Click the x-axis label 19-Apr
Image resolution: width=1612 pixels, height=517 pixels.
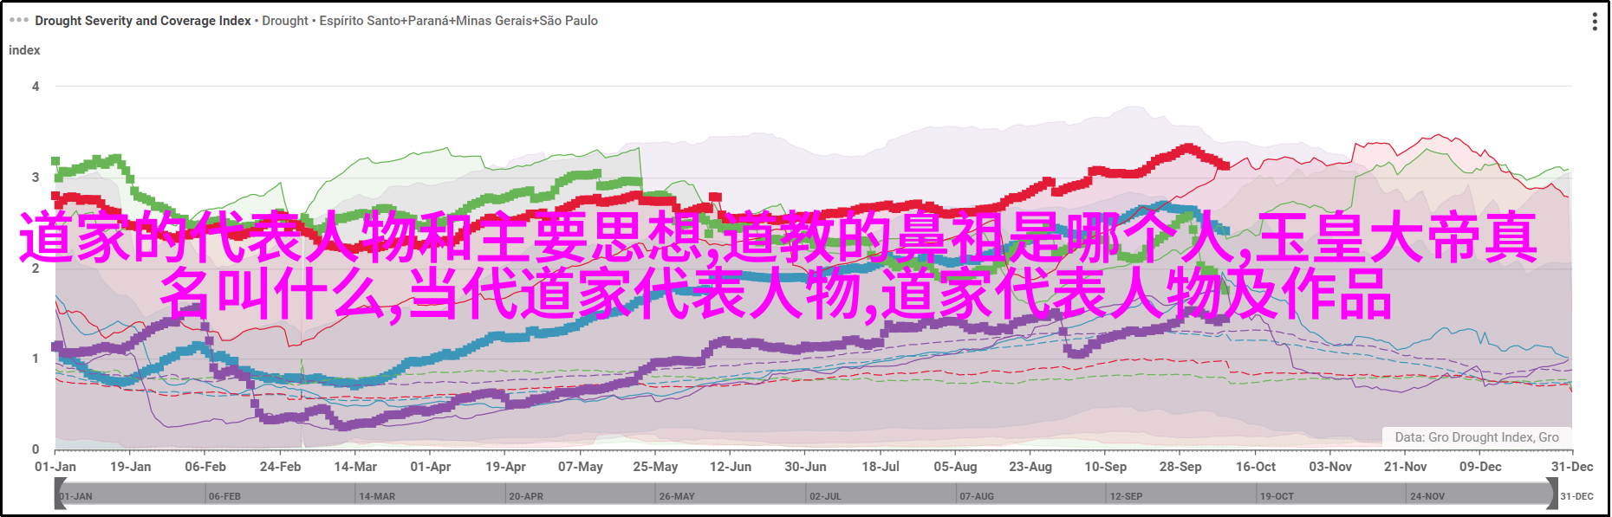[505, 467]
